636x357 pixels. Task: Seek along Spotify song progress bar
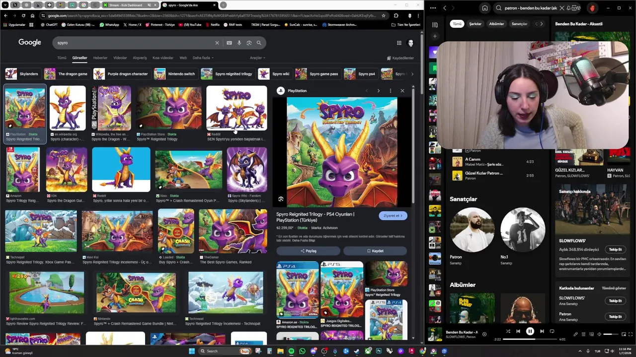tap(530, 339)
